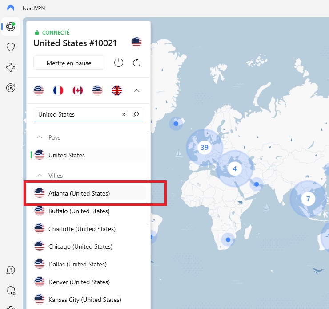Disconnect using the power icon
This screenshot has width=329, height=309.
(x=119, y=63)
